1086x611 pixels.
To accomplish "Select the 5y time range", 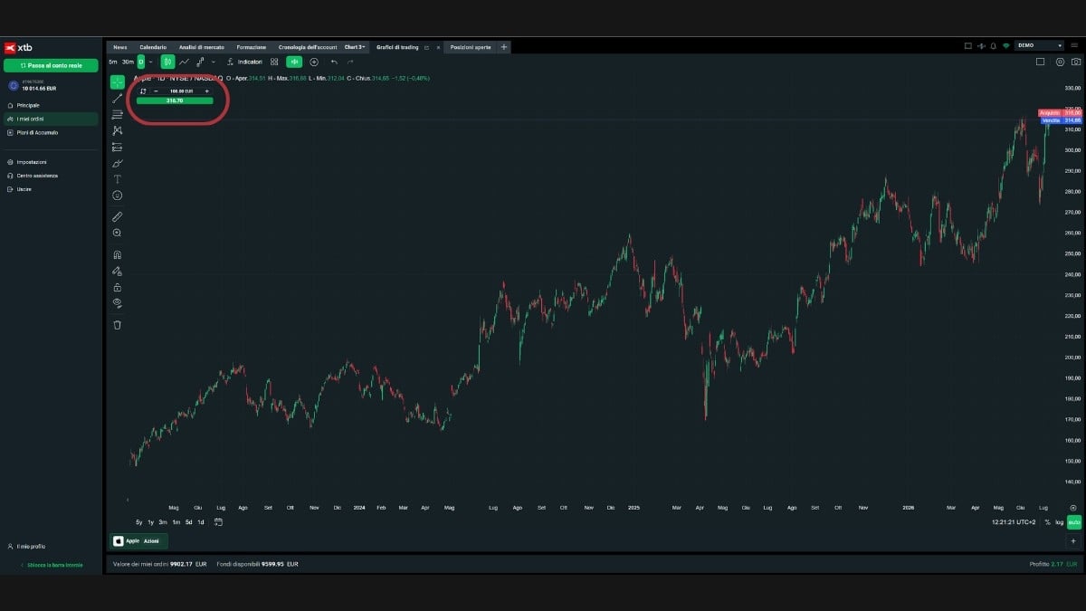I will tap(138, 522).
